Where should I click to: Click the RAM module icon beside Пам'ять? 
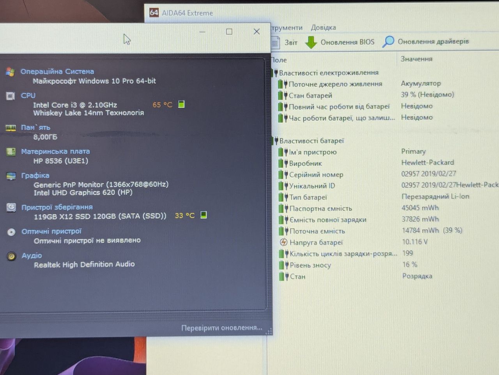point(11,128)
